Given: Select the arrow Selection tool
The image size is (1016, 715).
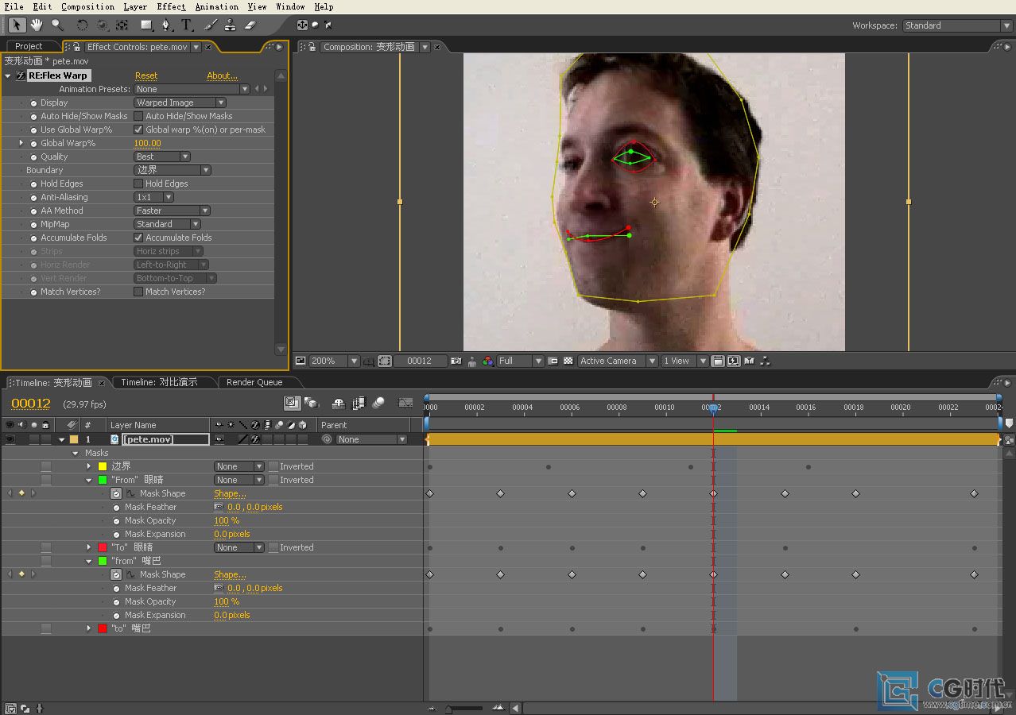Looking at the screenshot, I should click(x=17, y=25).
